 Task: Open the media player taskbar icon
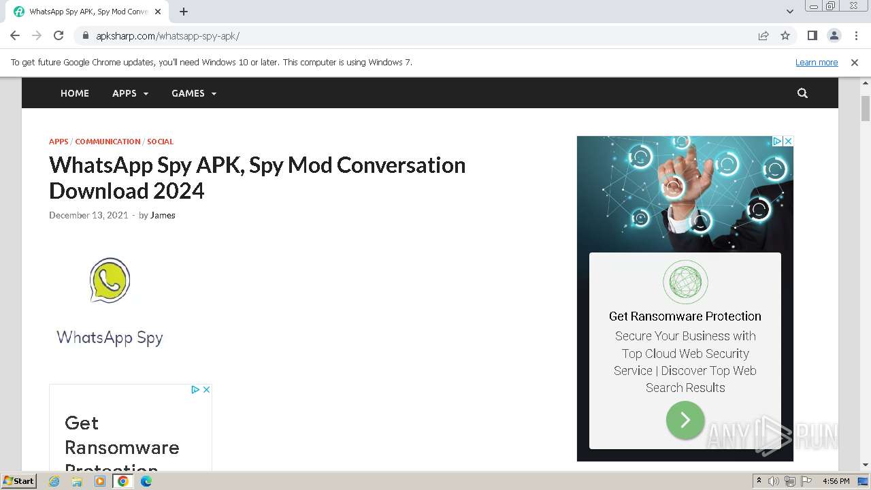pyautogui.click(x=100, y=481)
